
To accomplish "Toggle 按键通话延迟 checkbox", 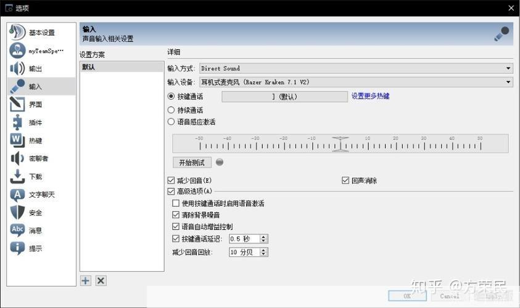I will point(176,238).
